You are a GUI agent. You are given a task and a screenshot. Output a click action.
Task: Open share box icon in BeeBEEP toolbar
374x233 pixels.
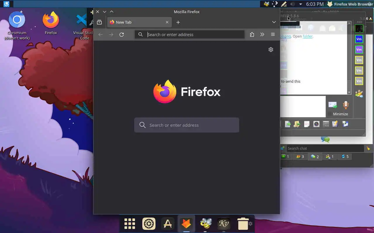click(345, 124)
